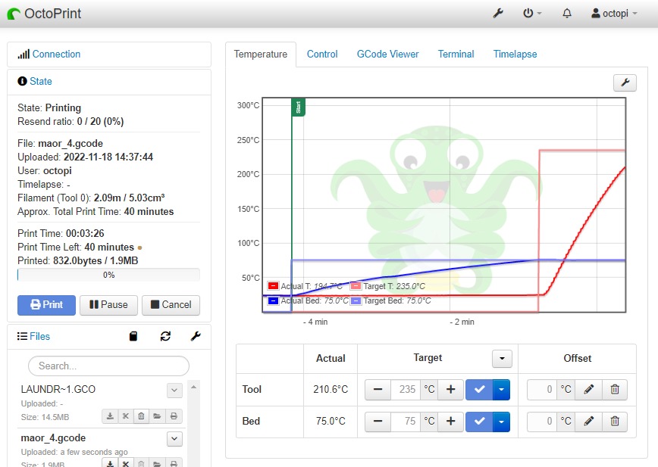
Task: Open Target column header dropdown
Action: 502,359
